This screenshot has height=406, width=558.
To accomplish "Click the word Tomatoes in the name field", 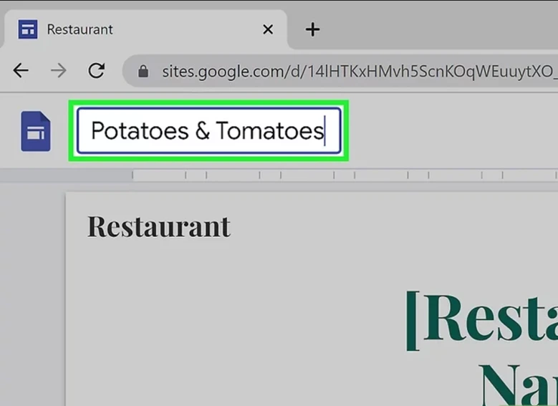I will pyautogui.click(x=269, y=131).
